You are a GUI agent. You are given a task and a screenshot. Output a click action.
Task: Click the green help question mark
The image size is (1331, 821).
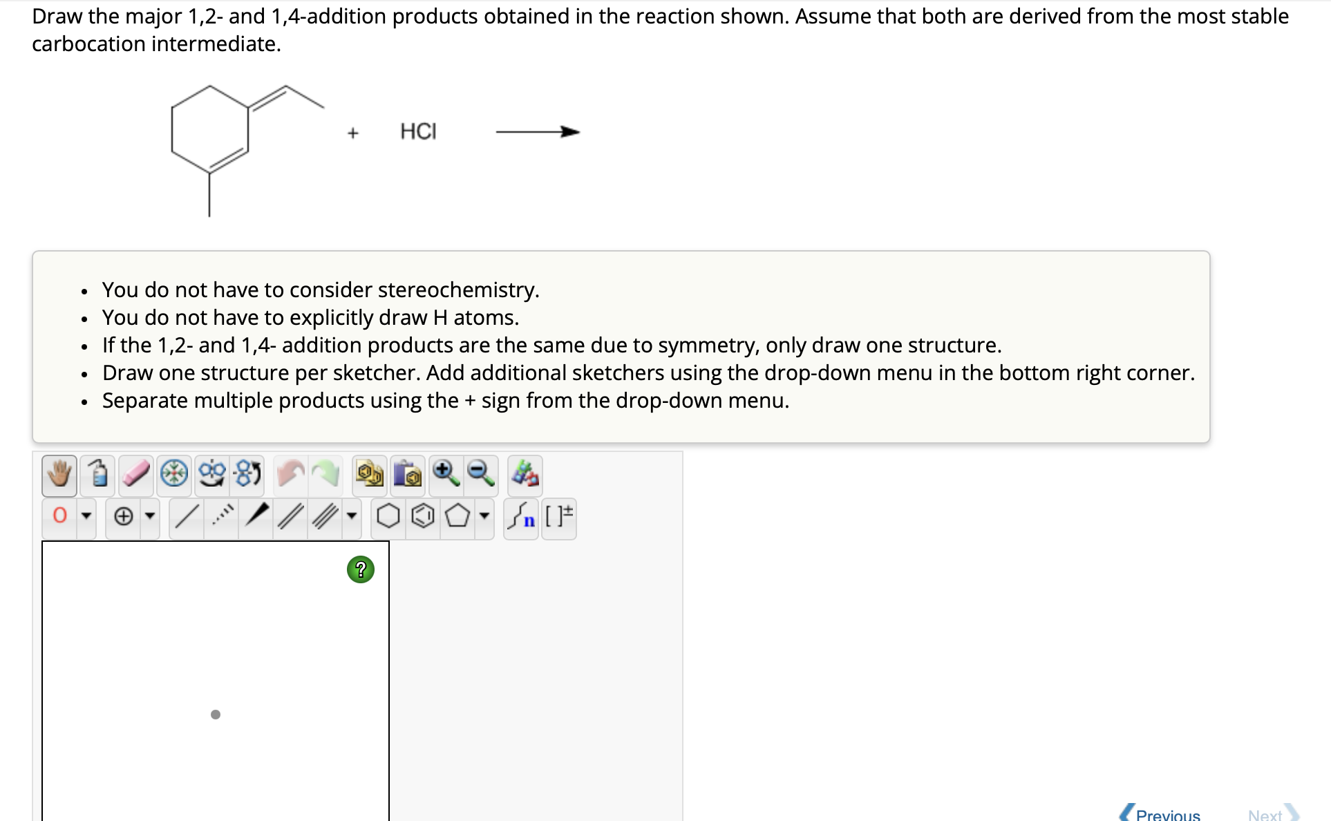[360, 569]
